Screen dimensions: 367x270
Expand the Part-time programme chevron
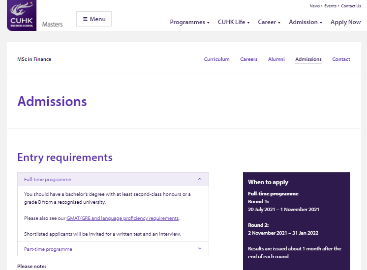point(200,249)
